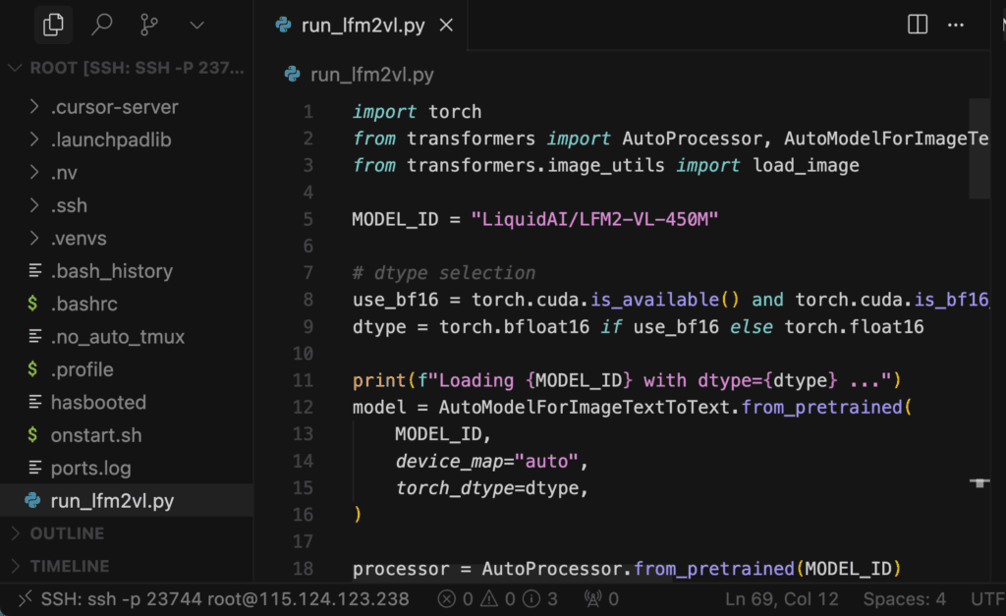Image resolution: width=1006 pixels, height=616 pixels.
Task: Open the Source Control view icon
Action: coord(149,25)
